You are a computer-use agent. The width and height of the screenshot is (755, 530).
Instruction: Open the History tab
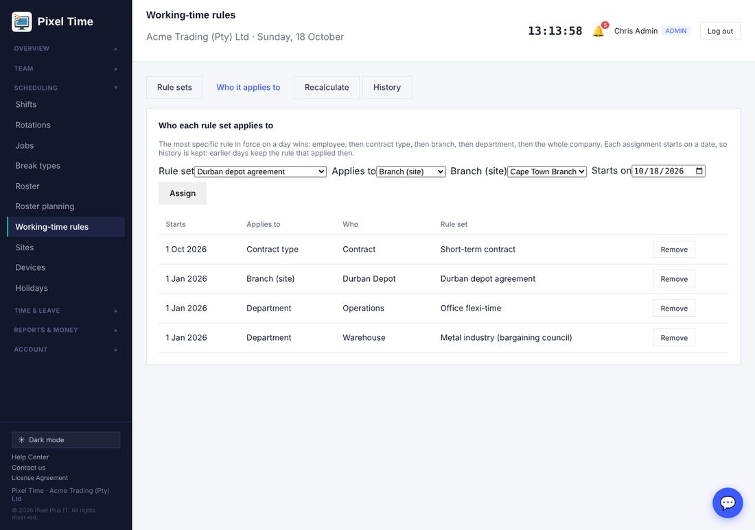click(x=386, y=88)
